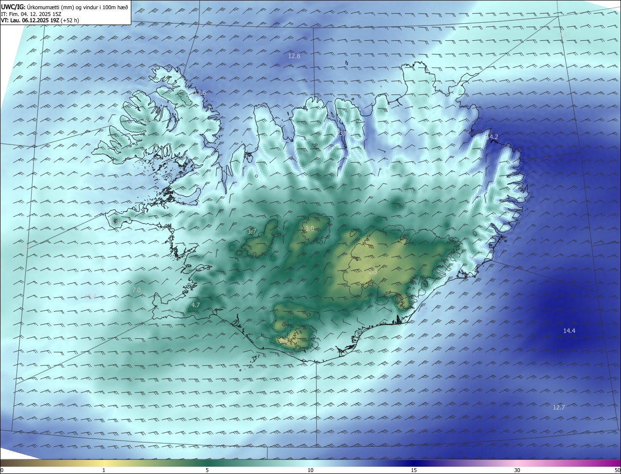Click the 7.0 value off the southwest coast
Image resolution: width=621 pixels, height=474 pixels.
pos(136,290)
